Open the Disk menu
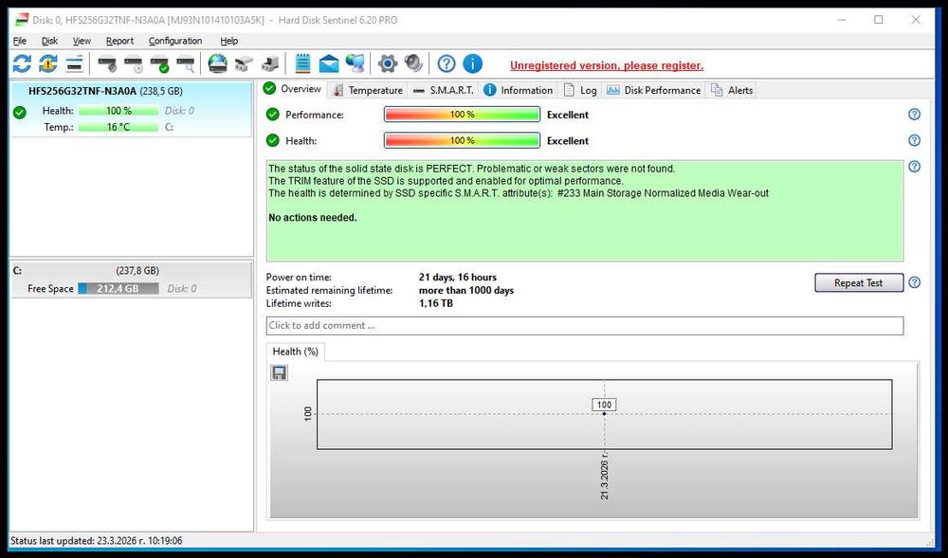 point(49,41)
